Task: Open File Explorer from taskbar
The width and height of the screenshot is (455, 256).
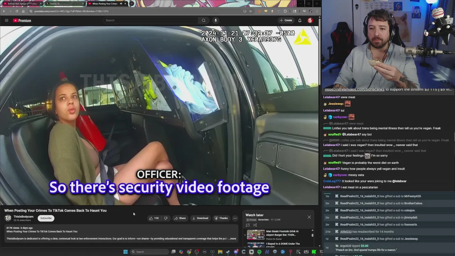Action: pyautogui.click(x=220, y=252)
